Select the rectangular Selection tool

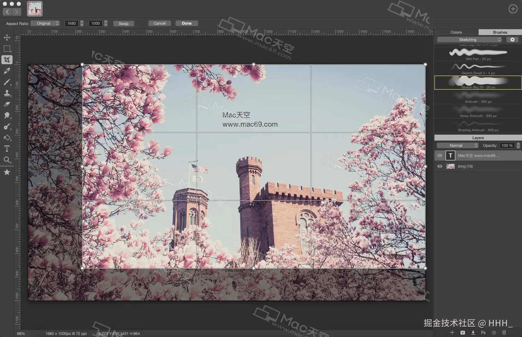click(x=7, y=49)
